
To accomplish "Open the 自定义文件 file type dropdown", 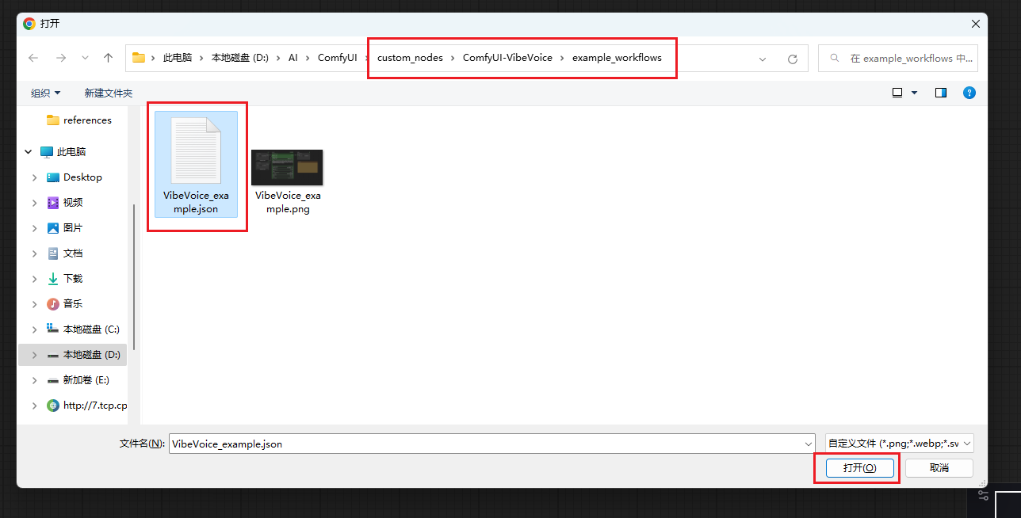I will click(x=899, y=444).
